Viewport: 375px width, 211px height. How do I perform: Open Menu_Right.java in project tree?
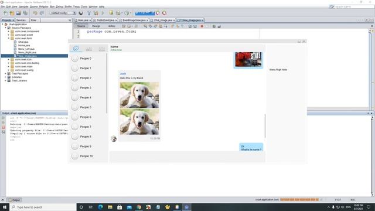27,52
